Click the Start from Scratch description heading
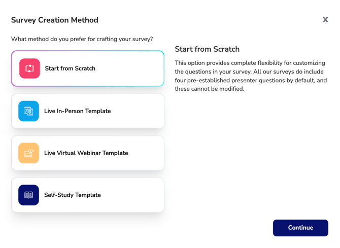 [207, 49]
